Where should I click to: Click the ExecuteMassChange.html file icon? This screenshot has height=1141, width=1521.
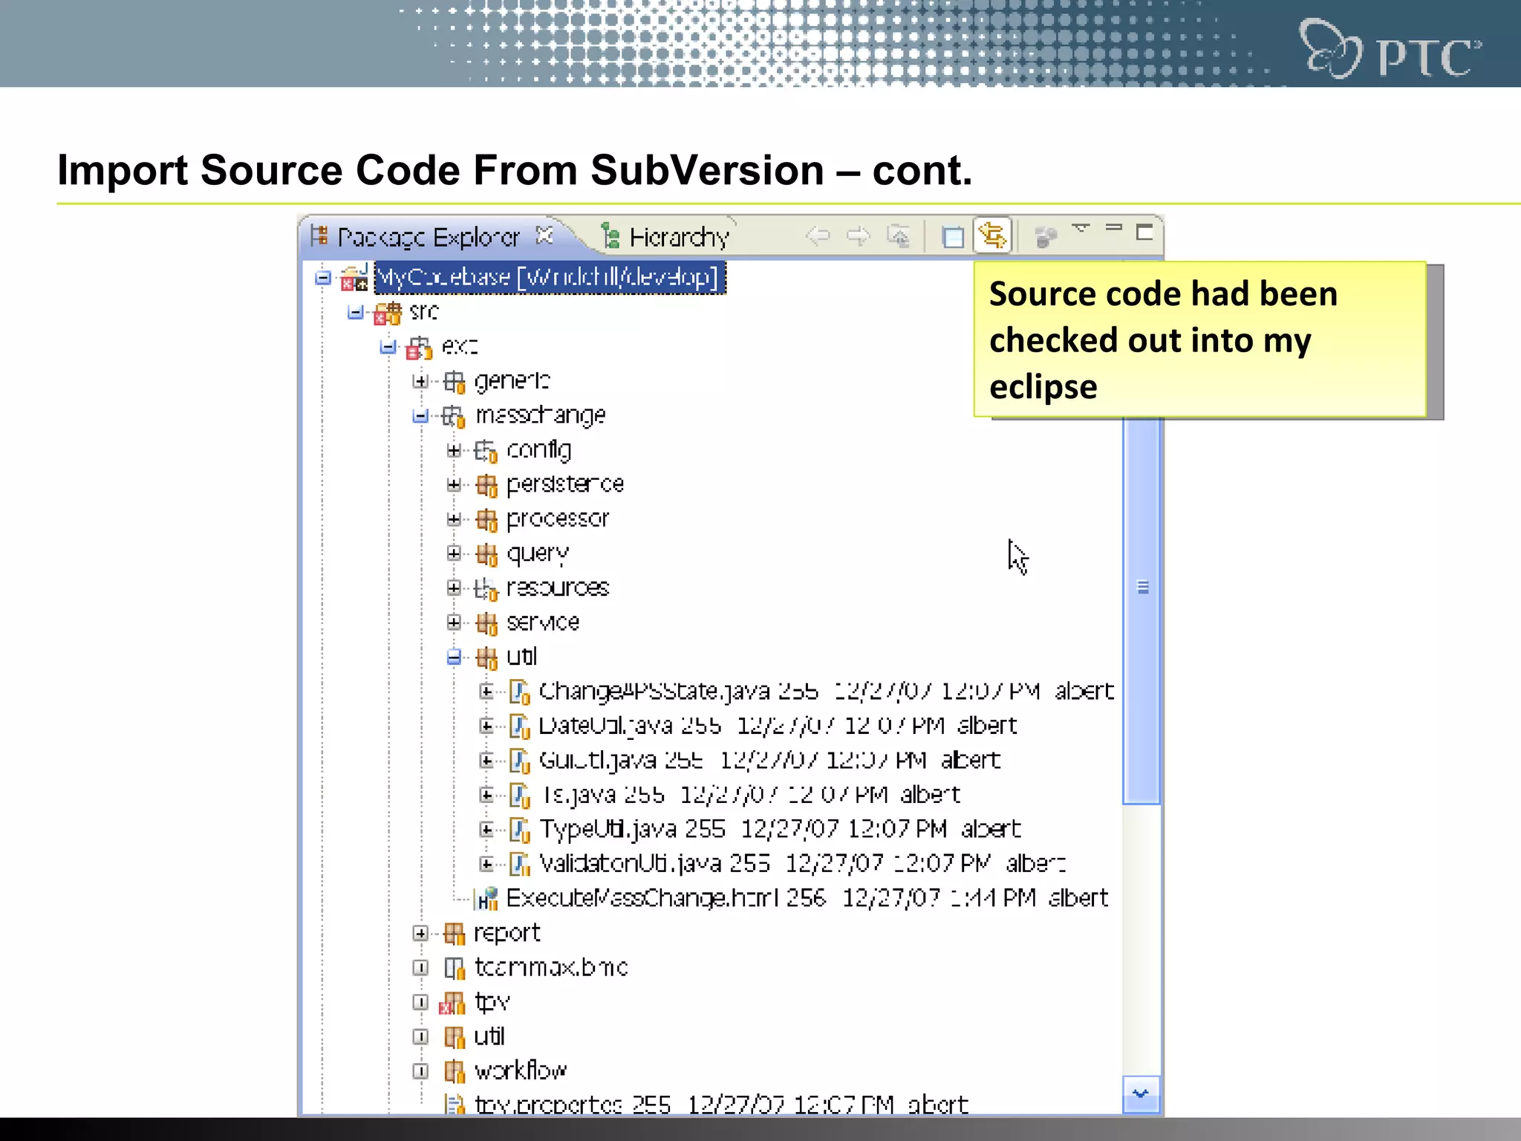(x=486, y=899)
